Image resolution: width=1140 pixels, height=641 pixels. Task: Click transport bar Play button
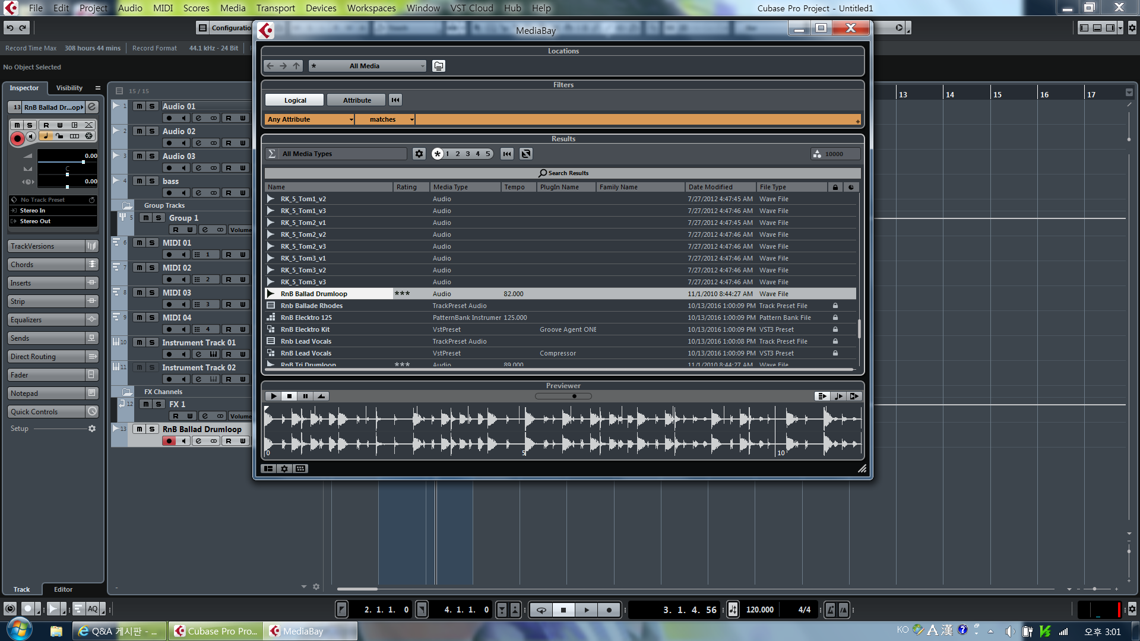coord(586,610)
